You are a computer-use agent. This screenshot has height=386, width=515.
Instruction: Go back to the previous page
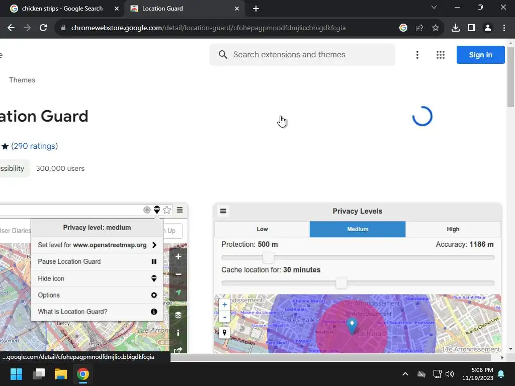click(11, 28)
